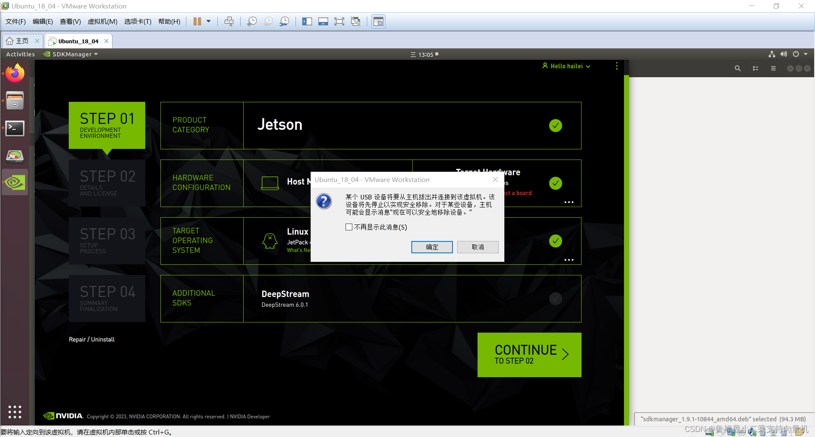
Task: Click the Linux penguin icon
Action: pos(270,241)
